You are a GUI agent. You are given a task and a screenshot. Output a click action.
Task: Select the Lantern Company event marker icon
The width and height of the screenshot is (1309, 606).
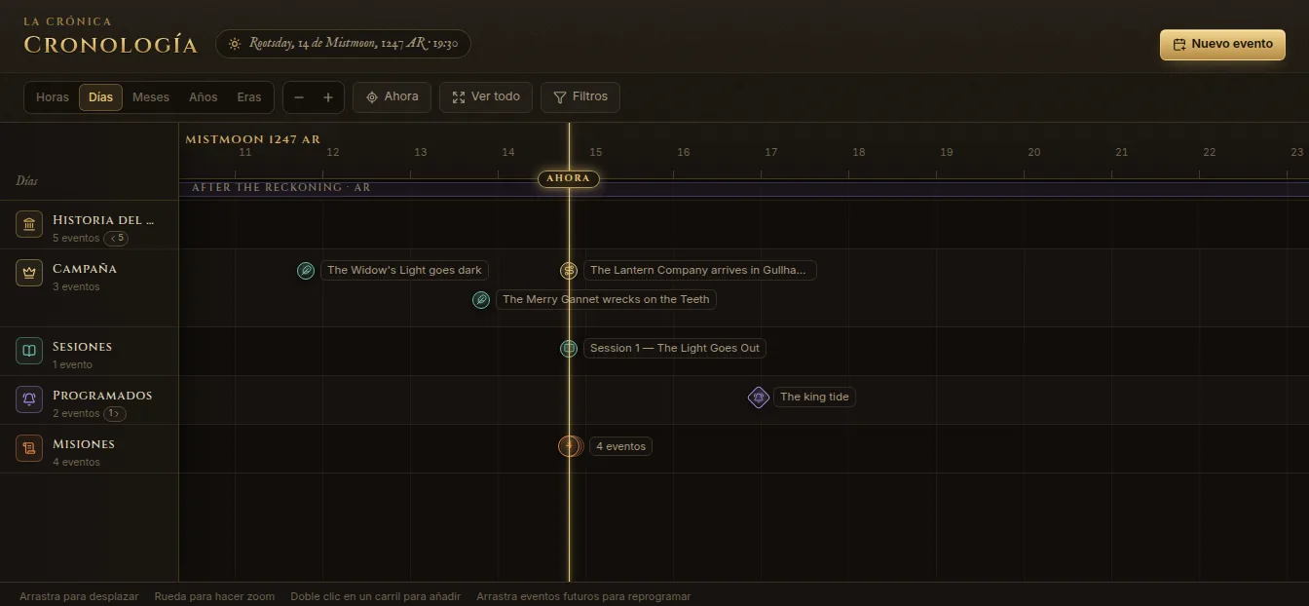click(x=569, y=271)
